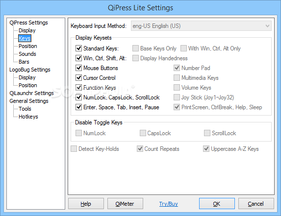Toggle NumLock, CapsLock, ScrollLock checkbox
Screen dimensions: 281x216
tap(78, 97)
